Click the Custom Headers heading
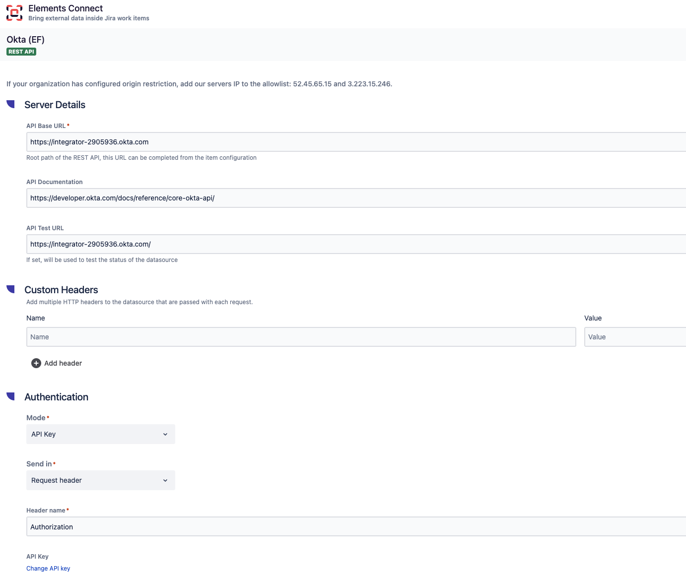686x579 pixels. [61, 290]
